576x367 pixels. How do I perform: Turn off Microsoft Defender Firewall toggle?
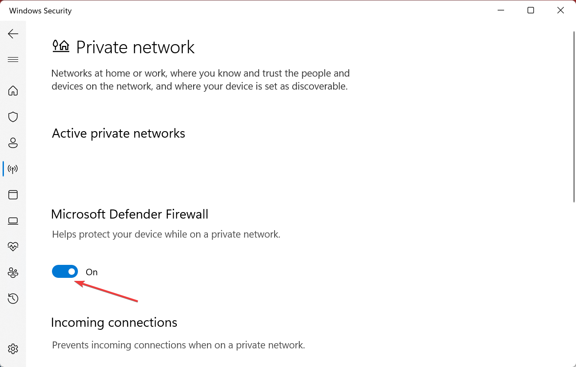tap(65, 272)
